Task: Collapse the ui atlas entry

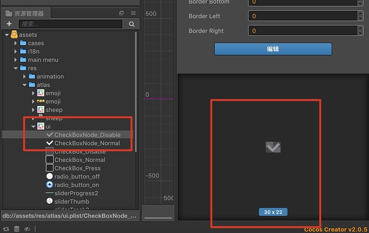Action: click(x=33, y=127)
